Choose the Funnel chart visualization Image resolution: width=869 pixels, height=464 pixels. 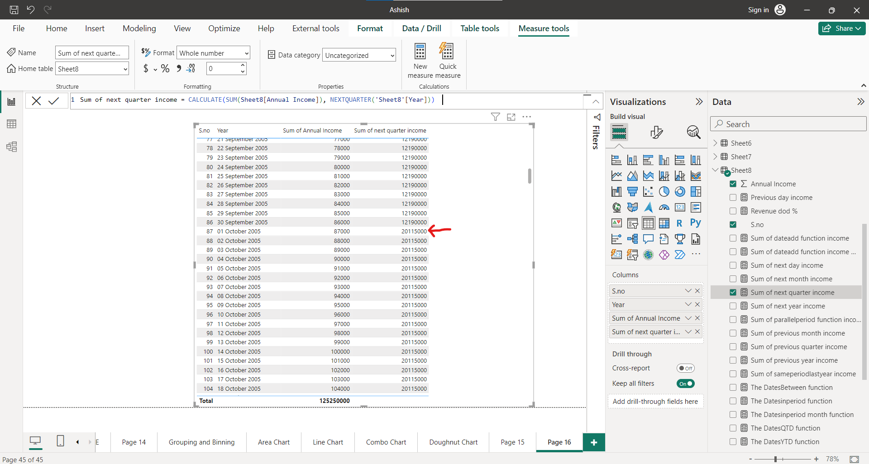[632, 191]
